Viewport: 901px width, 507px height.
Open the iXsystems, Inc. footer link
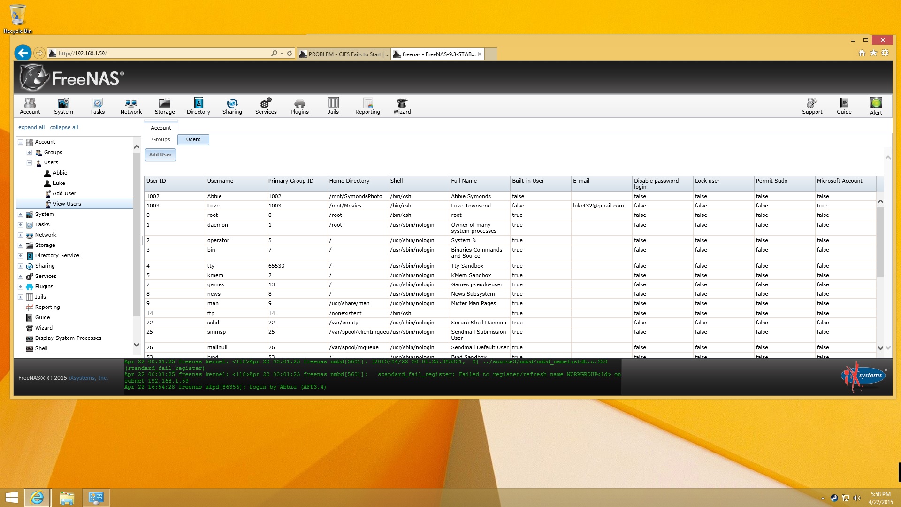coord(88,378)
